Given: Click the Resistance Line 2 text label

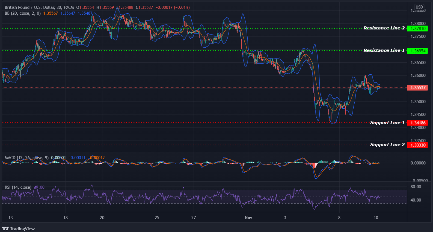Looking at the screenshot, I should click(x=384, y=28).
